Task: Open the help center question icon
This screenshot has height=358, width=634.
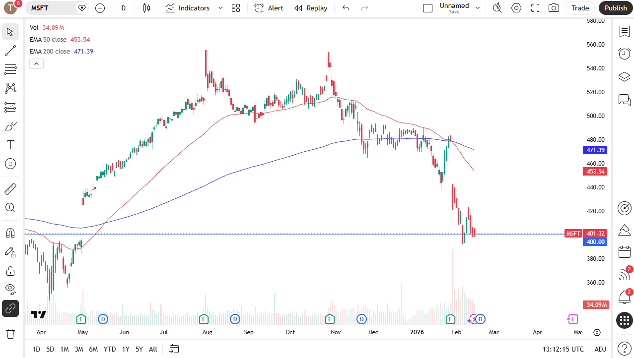Action: [x=624, y=348]
